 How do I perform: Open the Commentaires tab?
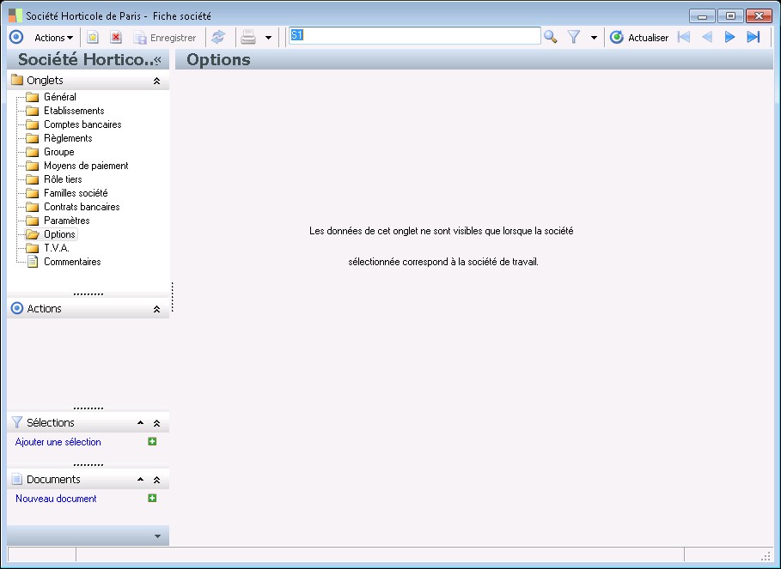coord(72,262)
